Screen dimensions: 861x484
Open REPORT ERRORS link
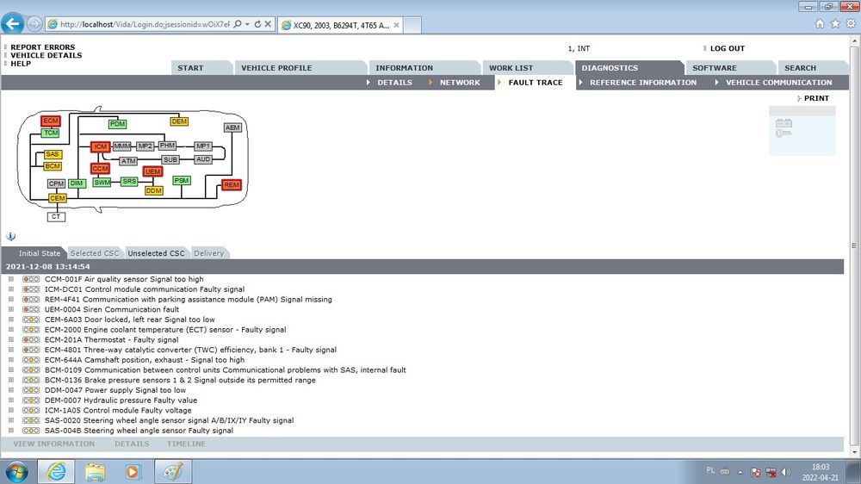[x=43, y=47]
